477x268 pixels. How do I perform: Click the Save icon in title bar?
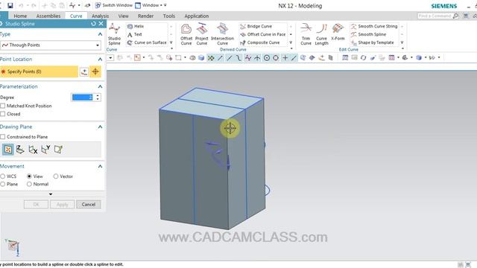tap(10, 5)
